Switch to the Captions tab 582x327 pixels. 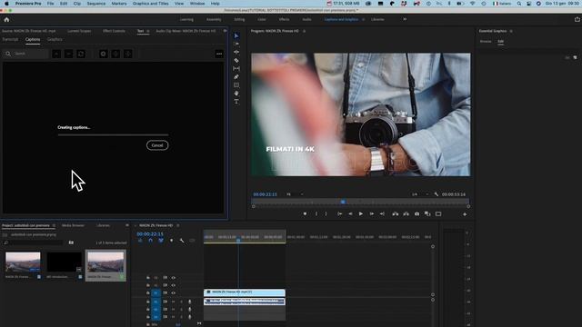click(33, 39)
